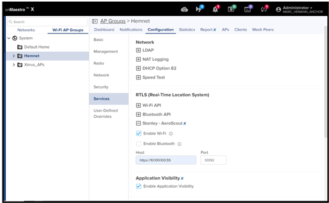329x203 pixels.
Task: Click the vertical page scrollbar
Action: click(326, 82)
